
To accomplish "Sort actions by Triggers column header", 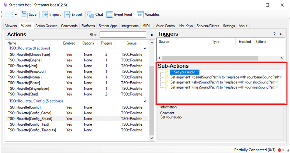I will (x=106, y=43).
